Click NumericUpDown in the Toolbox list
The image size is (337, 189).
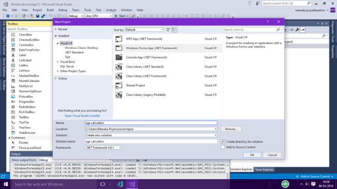[x=30, y=91]
